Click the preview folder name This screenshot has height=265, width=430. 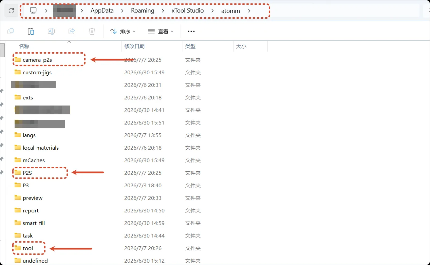(x=33, y=198)
